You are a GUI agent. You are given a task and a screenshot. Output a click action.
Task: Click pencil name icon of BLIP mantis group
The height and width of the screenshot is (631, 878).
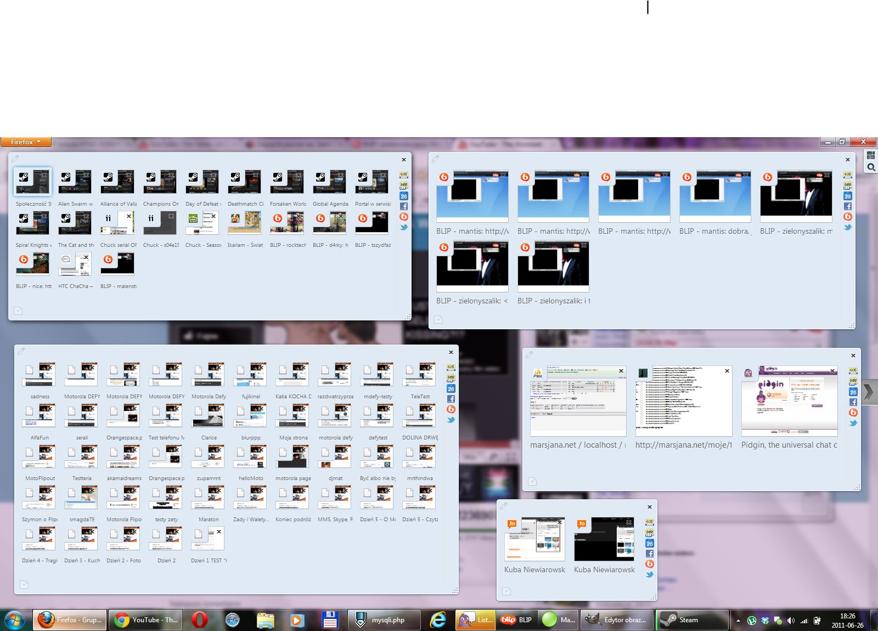435,159
